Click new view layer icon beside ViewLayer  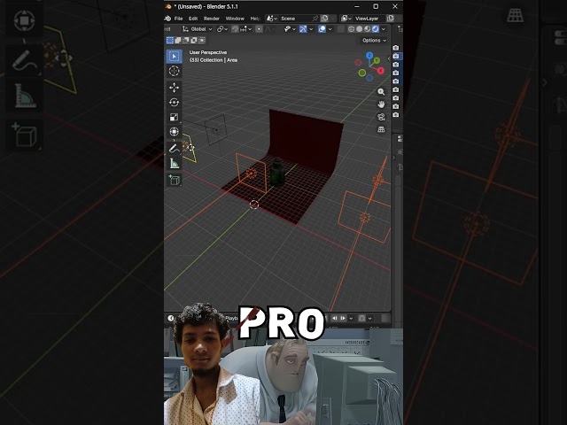click(390, 18)
